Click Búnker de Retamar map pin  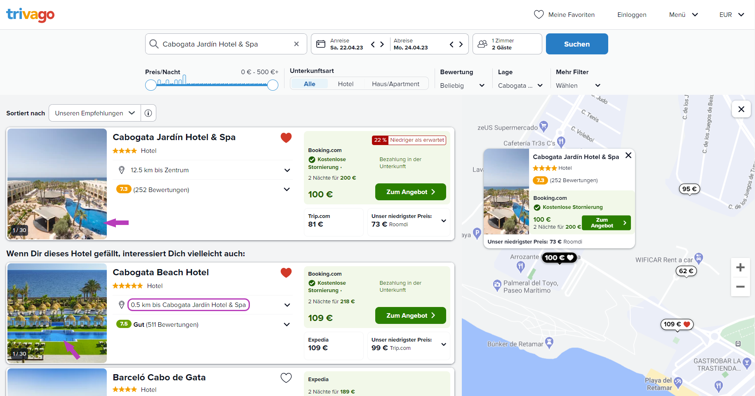(549, 343)
